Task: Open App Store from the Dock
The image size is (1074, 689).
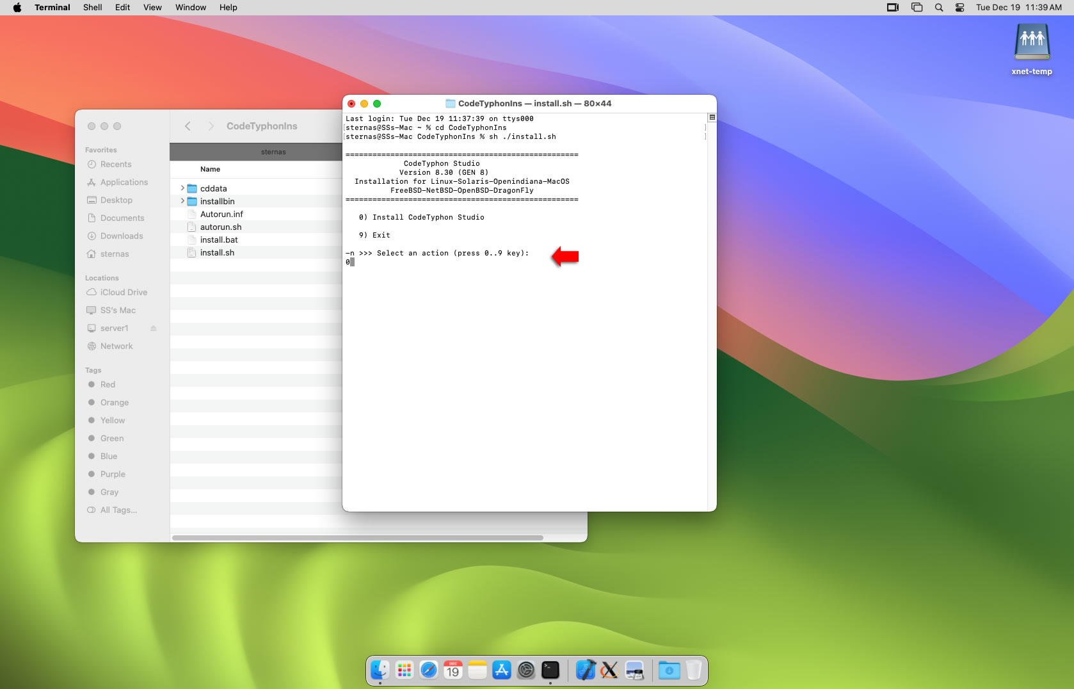Action: point(502,670)
